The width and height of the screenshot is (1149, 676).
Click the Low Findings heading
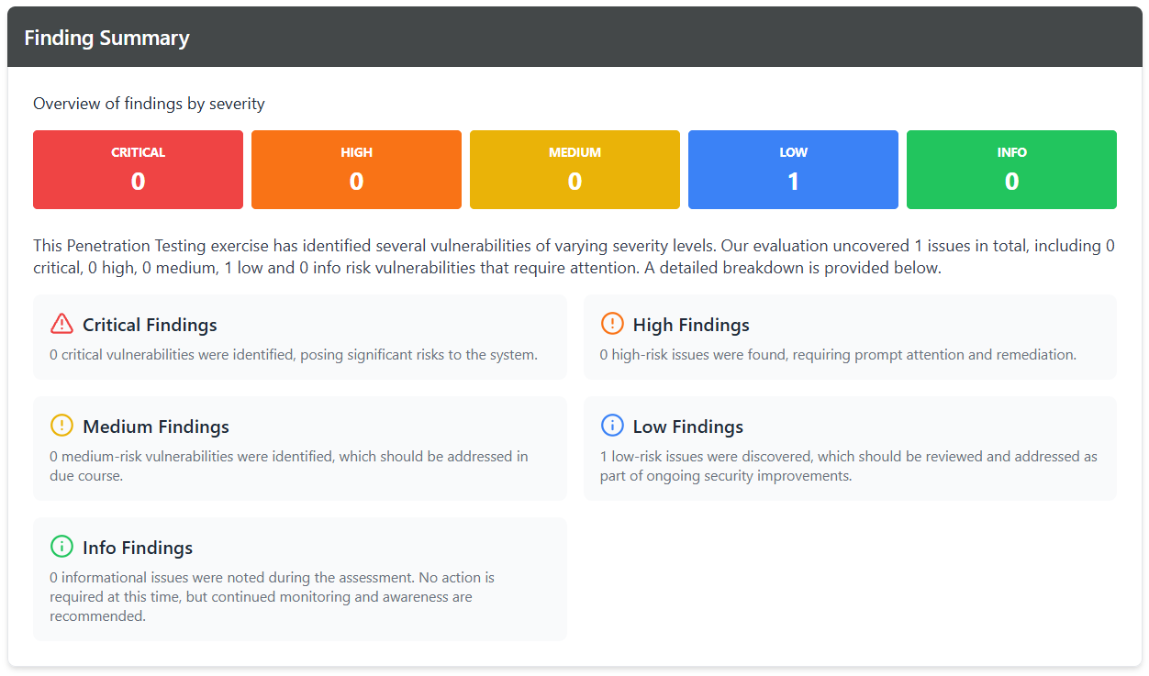(x=688, y=427)
